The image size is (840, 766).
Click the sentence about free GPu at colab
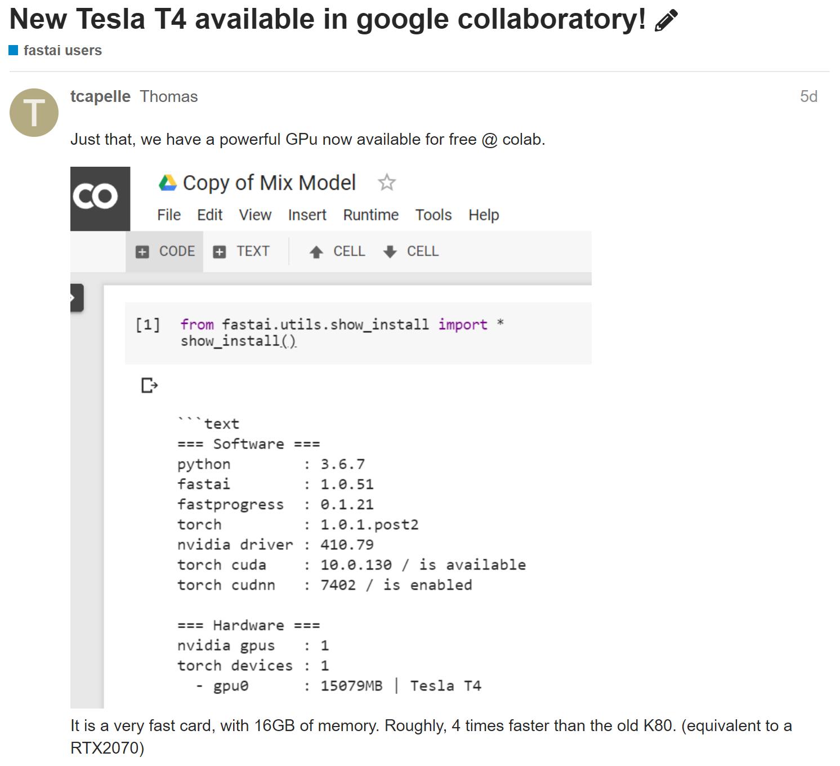click(x=308, y=140)
